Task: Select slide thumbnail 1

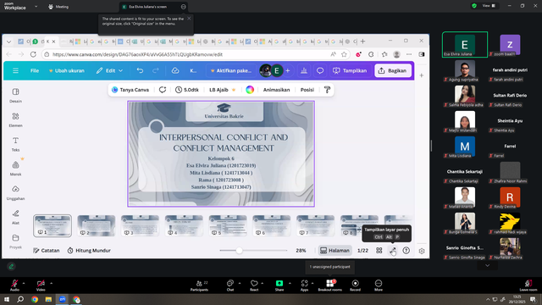Action: 53,225
